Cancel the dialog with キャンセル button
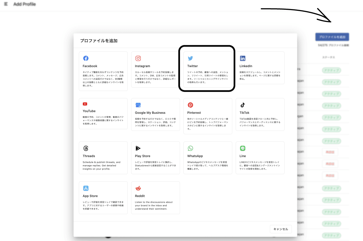 click(281, 229)
